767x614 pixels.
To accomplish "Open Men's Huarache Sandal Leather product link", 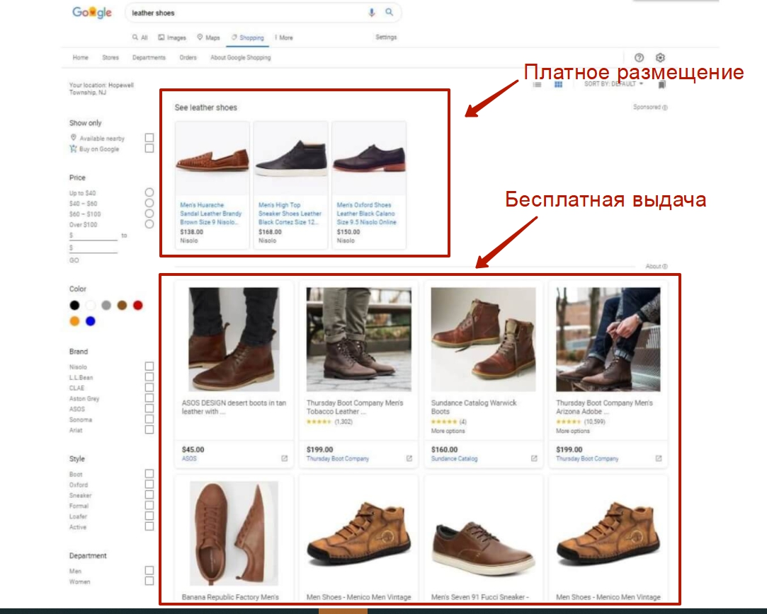I will 211,214.
